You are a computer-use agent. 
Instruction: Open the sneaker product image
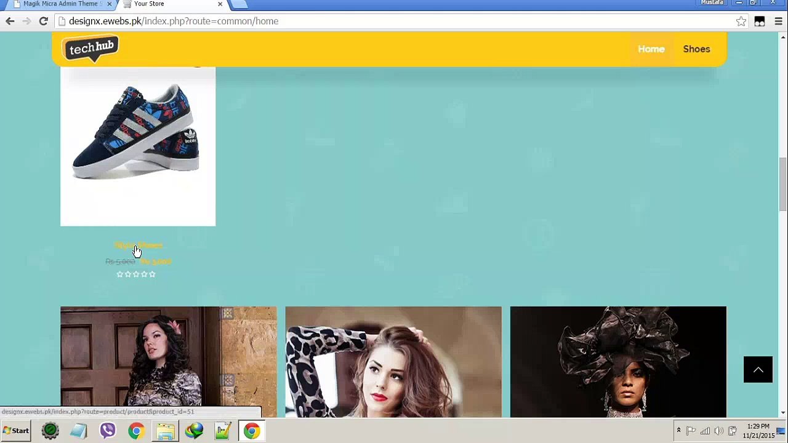(138, 146)
